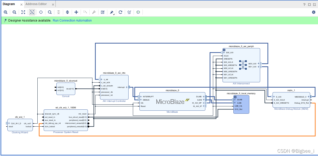Click the locked pin on clk_wiz_1
The width and height of the screenshot is (318, 156).
(x=29, y=126)
